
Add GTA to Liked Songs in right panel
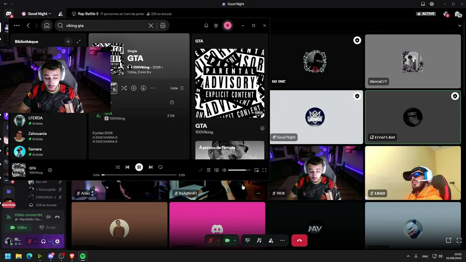tap(262, 128)
